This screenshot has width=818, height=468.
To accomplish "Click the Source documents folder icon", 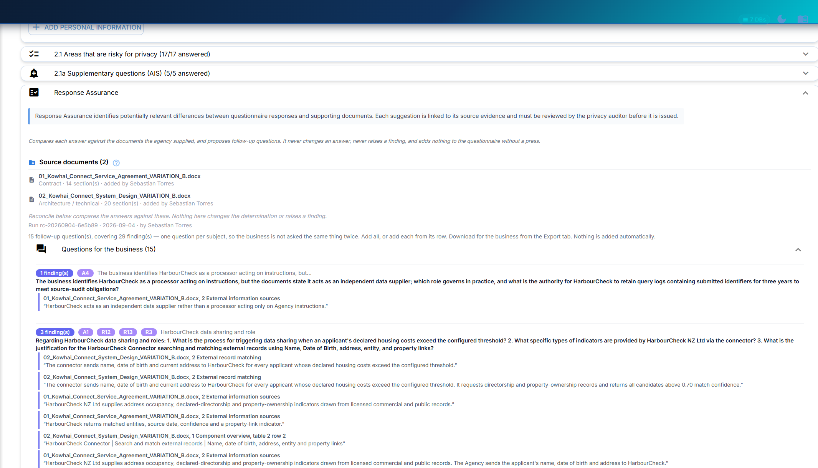I will pos(32,162).
